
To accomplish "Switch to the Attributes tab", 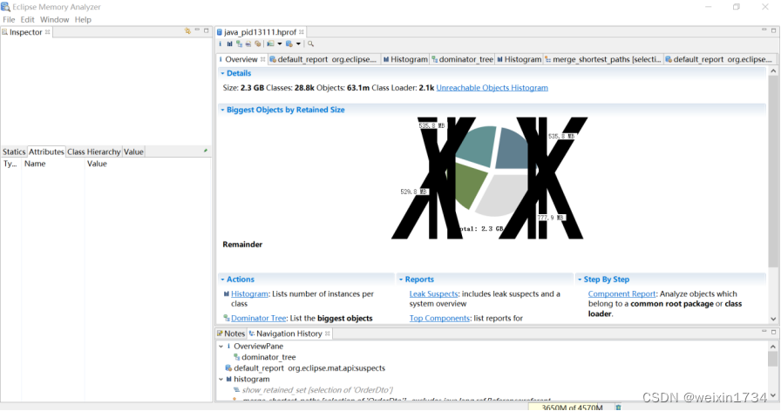I will [46, 152].
